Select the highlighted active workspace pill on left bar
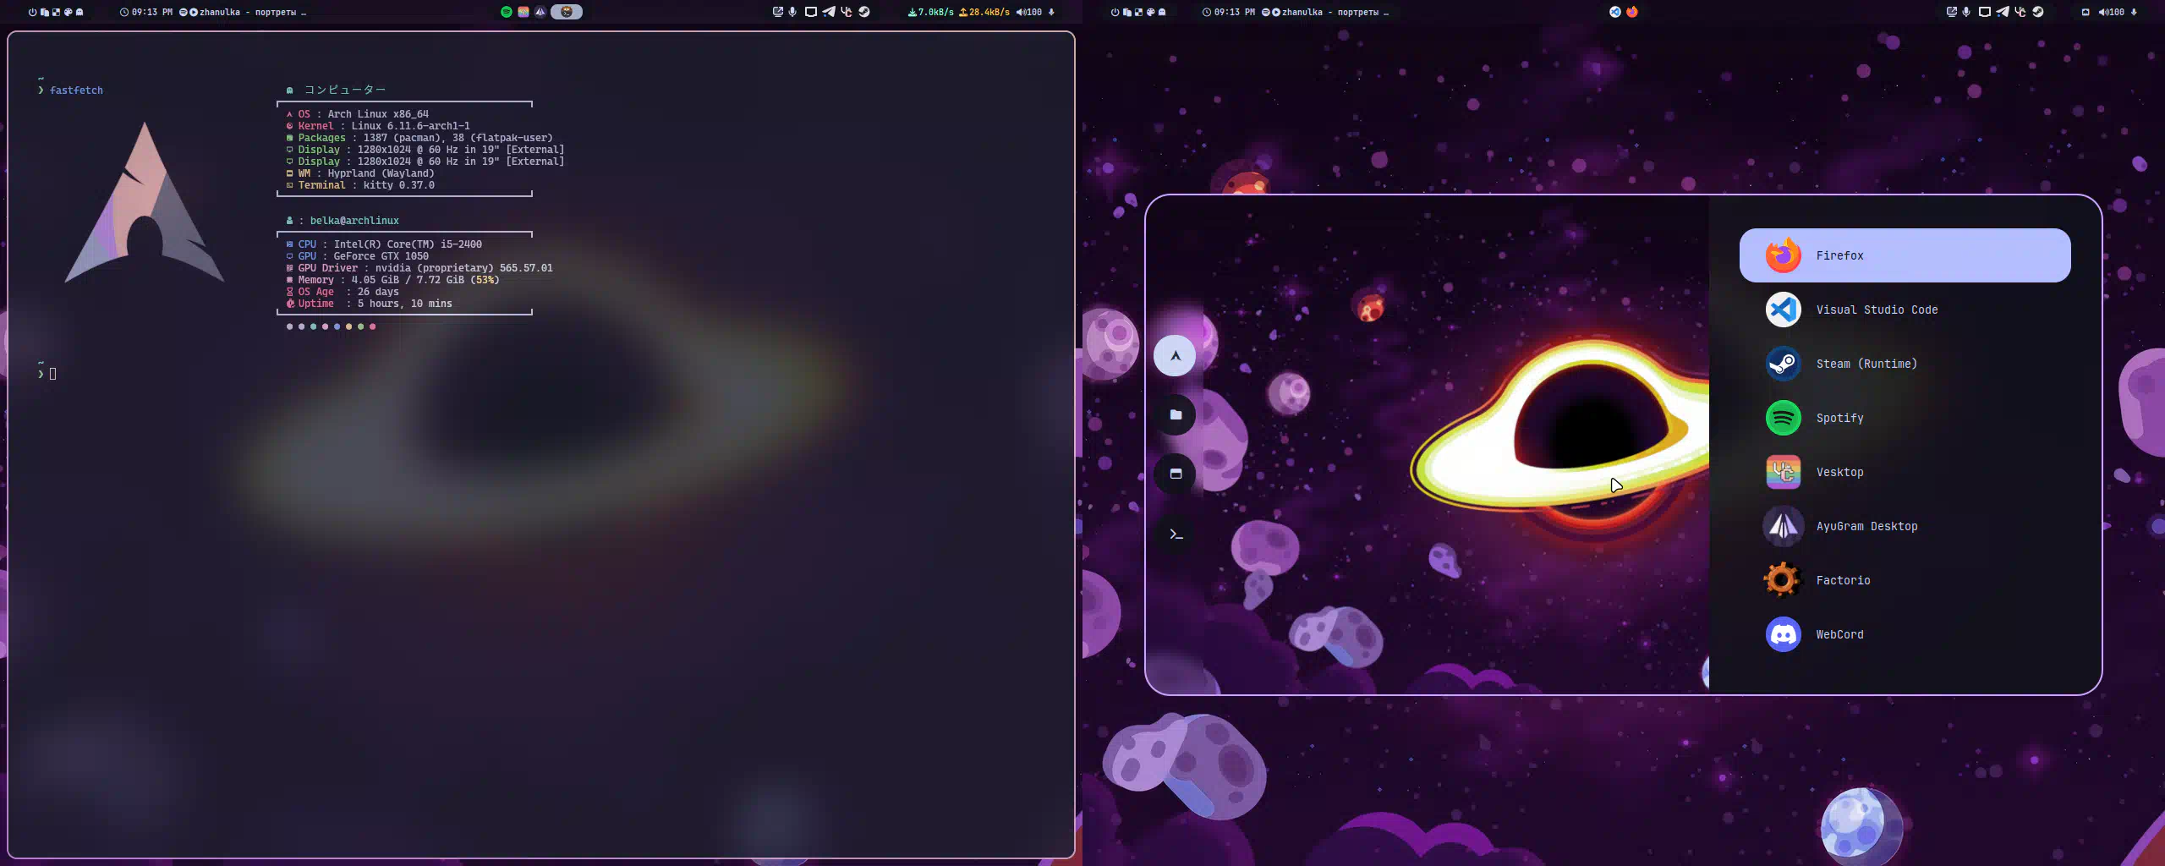Viewport: 2165px width, 866px height. [567, 12]
